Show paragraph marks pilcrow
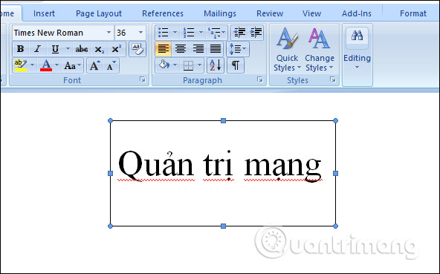Image resolution: width=440 pixels, height=274 pixels. click(x=235, y=65)
